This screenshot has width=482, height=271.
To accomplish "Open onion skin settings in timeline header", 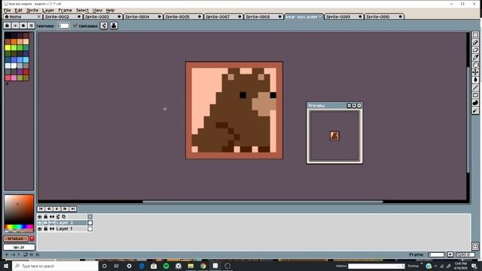I will [x=64, y=217].
